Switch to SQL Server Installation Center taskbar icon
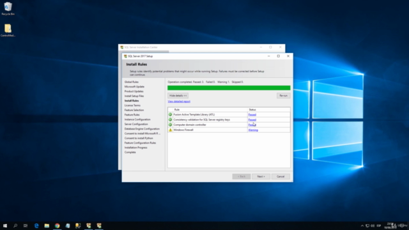Screen dimensions: 409x230 (88, 226)
